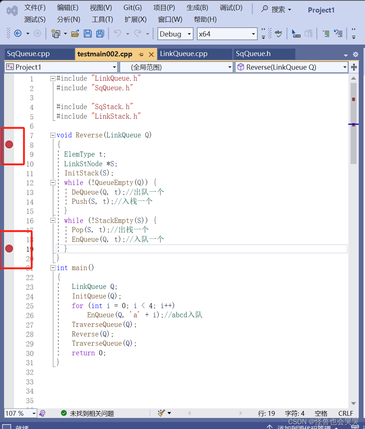This screenshot has width=365, height=429.
Task: Open the Git(G) menu
Action: (x=132, y=8)
